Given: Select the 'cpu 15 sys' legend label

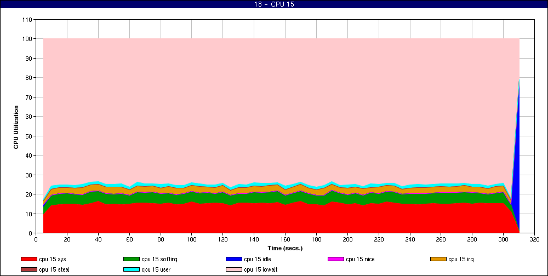Looking at the screenshot, I should pyautogui.click(x=53, y=260).
